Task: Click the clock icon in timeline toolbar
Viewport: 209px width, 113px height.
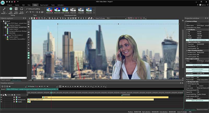Action: click(60, 87)
